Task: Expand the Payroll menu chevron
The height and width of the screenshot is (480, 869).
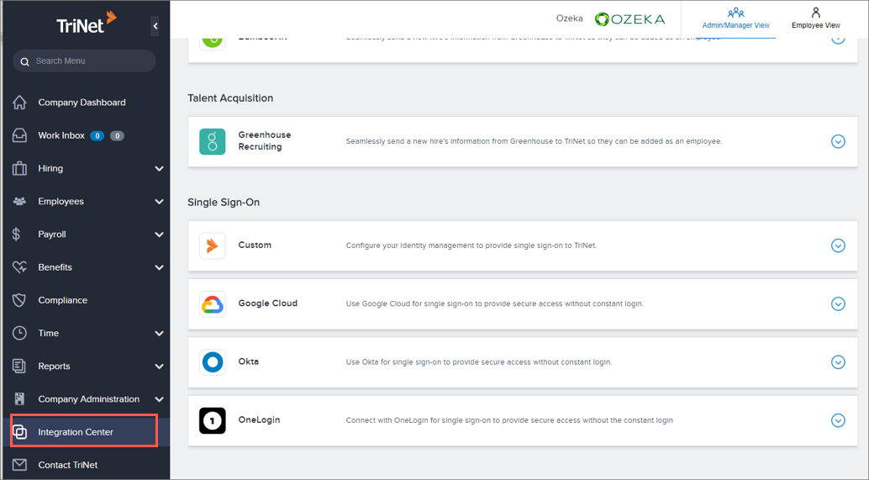Action: pyautogui.click(x=159, y=235)
